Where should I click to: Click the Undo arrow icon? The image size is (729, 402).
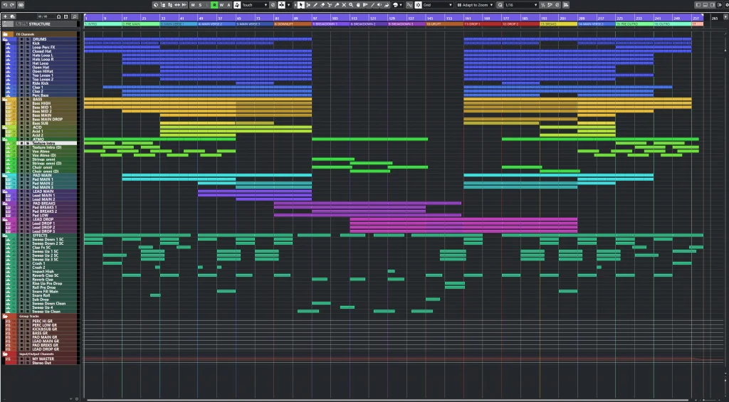[x=5, y=5]
